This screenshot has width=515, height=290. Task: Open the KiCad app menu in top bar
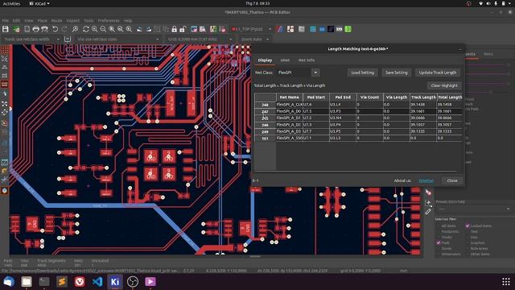pyautogui.click(x=39, y=3)
